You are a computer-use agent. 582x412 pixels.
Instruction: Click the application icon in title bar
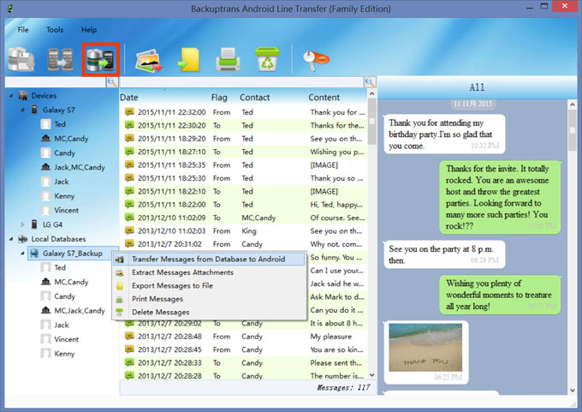click(10, 9)
